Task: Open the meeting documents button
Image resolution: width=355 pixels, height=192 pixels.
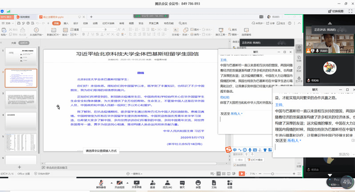Action: pyautogui.click(x=214, y=184)
